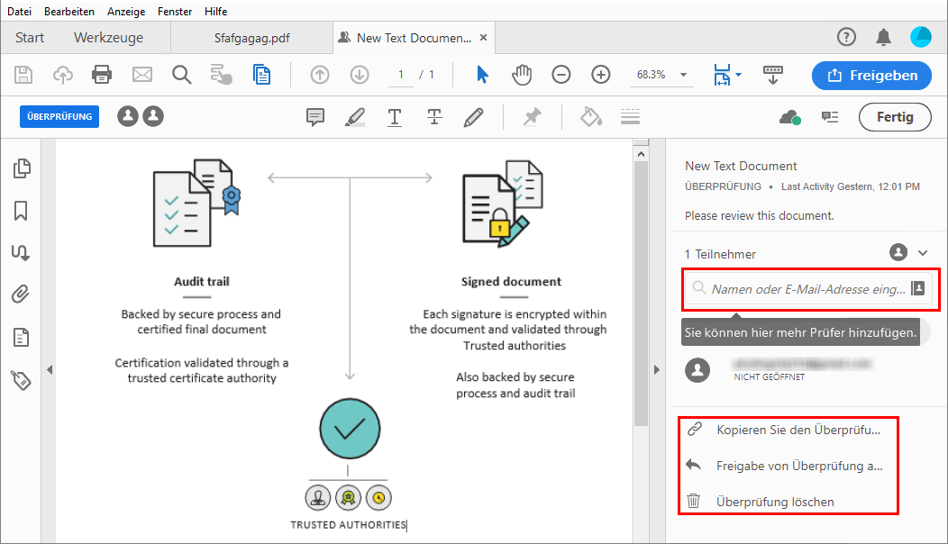Image resolution: width=948 pixels, height=544 pixels.
Task: Open page thumbnails in left sidebar
Action: [21, 168]
